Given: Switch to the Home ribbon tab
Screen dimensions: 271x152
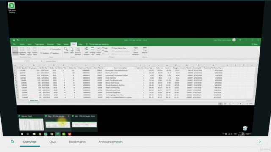Looking at the screenshot, I should [22, 44].
